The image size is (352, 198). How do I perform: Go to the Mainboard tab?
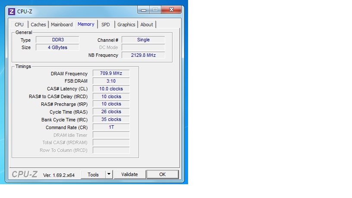[x=62, y=25]
